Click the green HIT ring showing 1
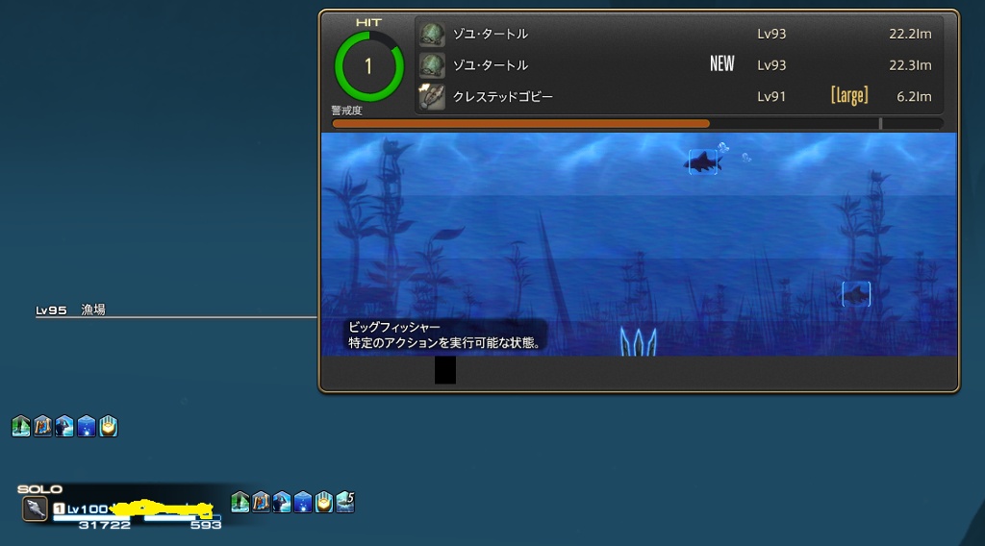Image resolution: width=985 pixels, height=546 pixels. pyautogui.click(x=368, y=66)
